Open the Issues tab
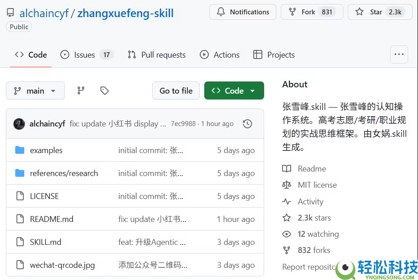 [86, 54]
